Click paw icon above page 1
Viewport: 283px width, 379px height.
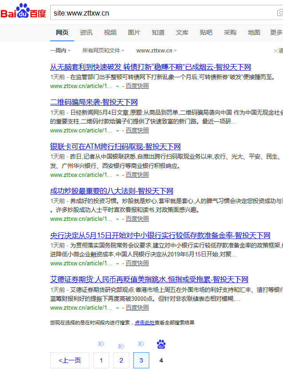[101, 344]
